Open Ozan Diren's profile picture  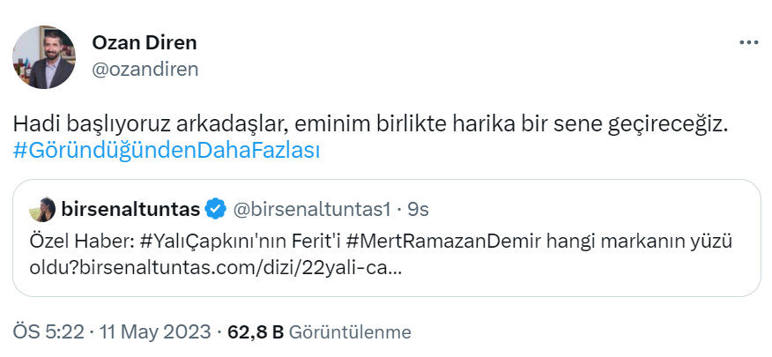coord(44,57)
